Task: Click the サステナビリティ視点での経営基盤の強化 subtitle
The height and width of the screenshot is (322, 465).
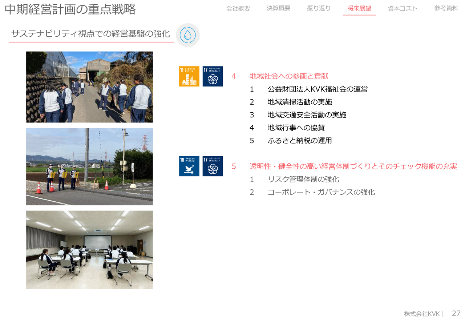Action: click(x=90, y=34)
